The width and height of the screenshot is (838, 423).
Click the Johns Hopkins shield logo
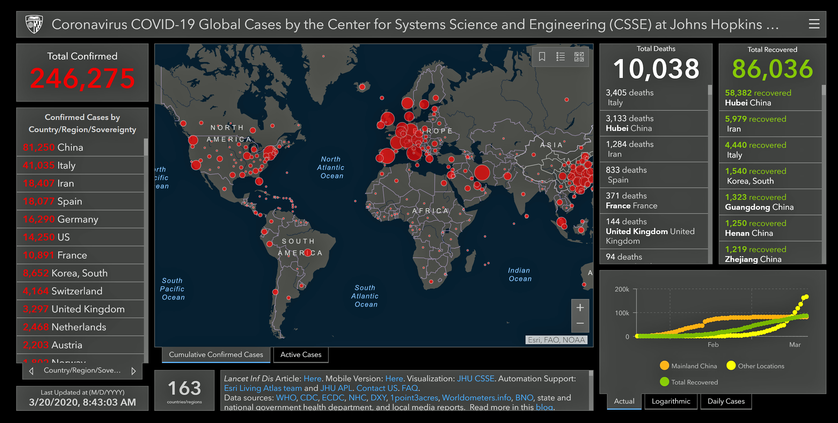tap(34, 24)
